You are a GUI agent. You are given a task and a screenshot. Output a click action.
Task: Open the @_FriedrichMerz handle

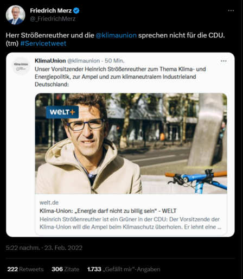click(x=53, y=18)
